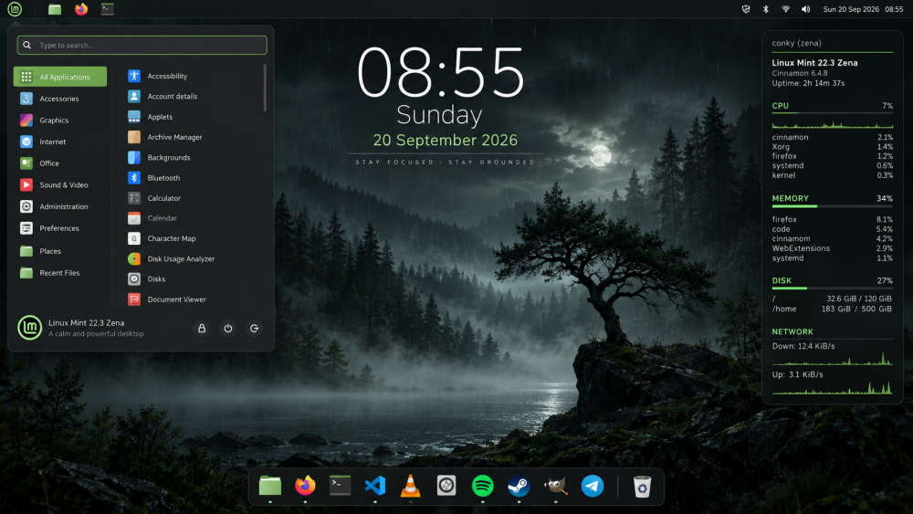Image resolution: width=913 pixels, height=514 pixels.
Task: Click the Uptime: 2h 14m 37s line
Action: 808,83
